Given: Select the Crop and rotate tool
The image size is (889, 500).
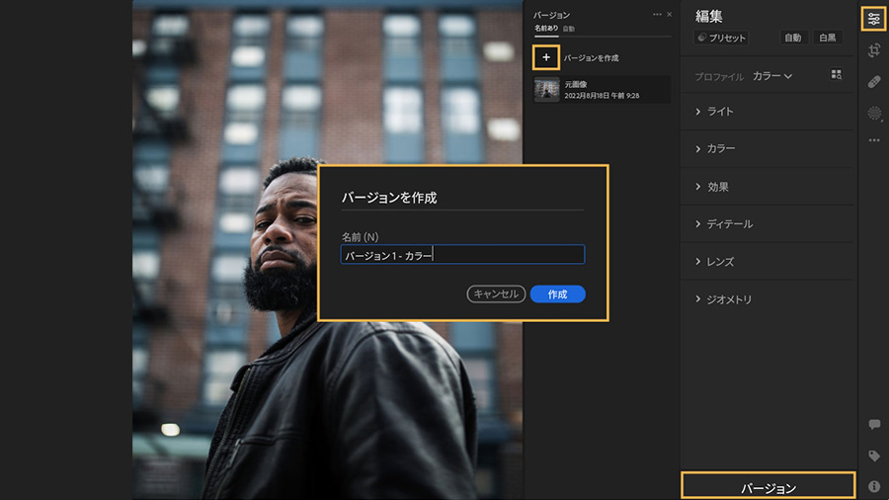Looking at the screenshot, I should click(874, 50).
